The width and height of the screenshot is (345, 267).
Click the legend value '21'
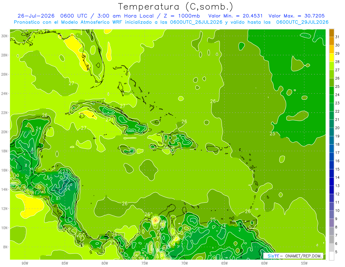point(338,120)
